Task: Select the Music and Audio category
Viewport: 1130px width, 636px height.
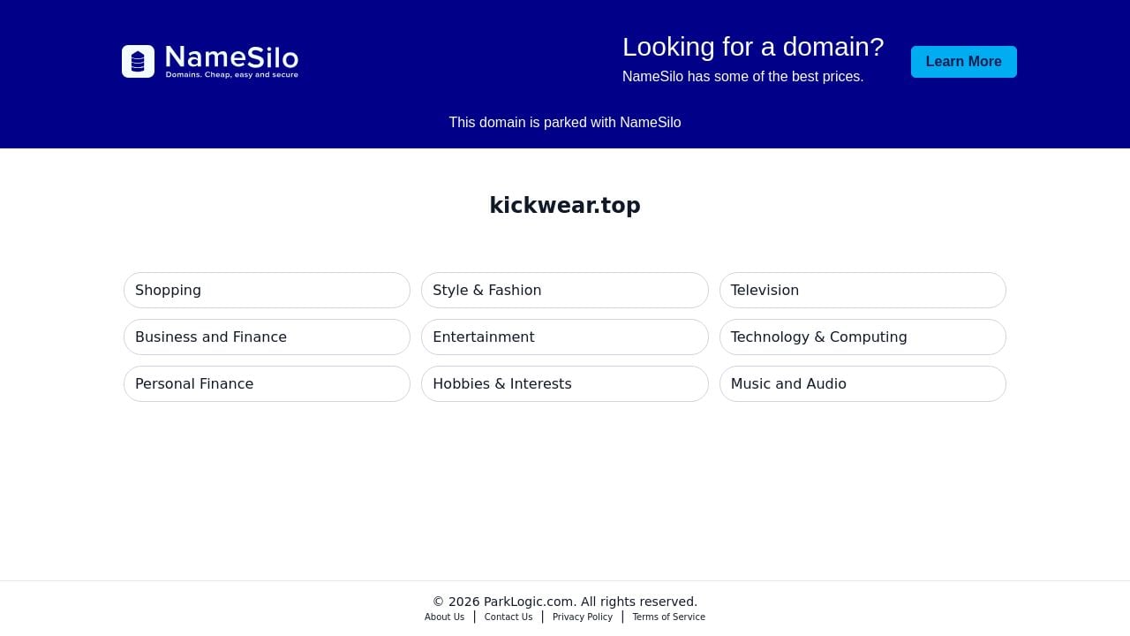Action: (863, 383)
